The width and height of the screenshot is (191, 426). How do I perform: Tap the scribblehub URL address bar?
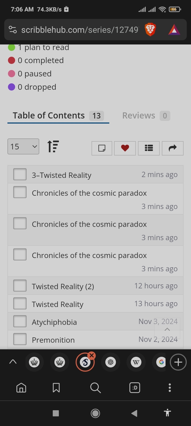(80, 30)
